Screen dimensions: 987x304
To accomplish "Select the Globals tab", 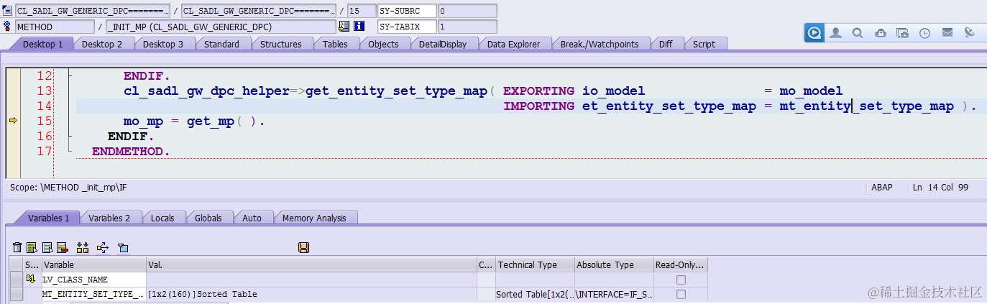I will (x=208, y=218).
